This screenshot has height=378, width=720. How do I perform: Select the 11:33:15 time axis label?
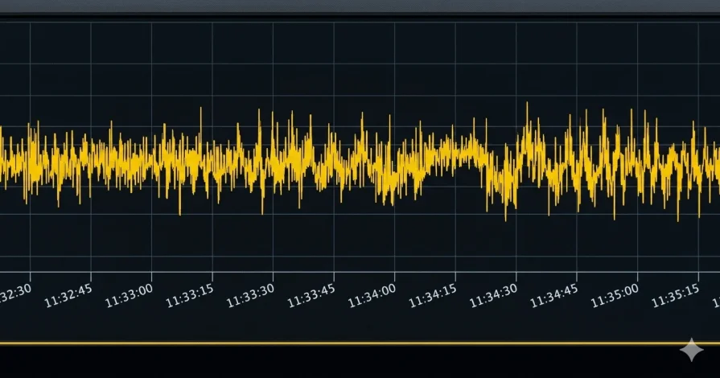pyautogui.click(x=190, y=295)
